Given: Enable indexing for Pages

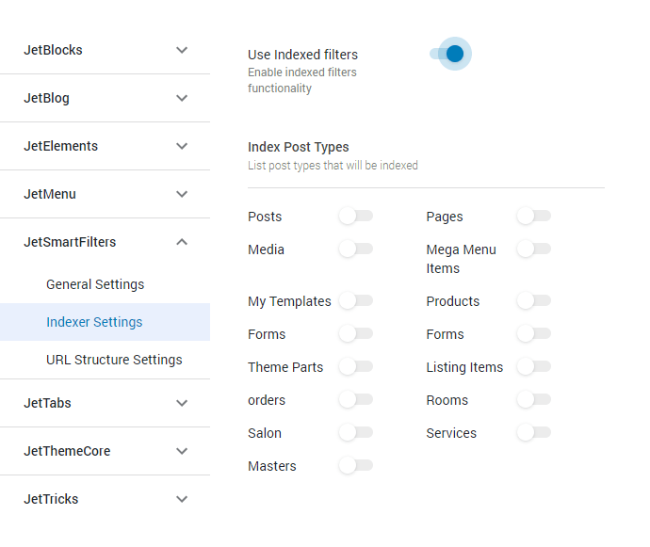Looking at the screenshot, I should click(x=534, y=216).
